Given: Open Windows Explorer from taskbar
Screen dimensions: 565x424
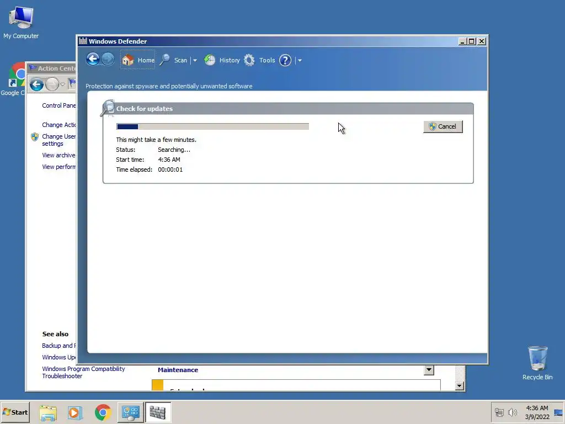Looking at the screenshot, I should point(48,412).
